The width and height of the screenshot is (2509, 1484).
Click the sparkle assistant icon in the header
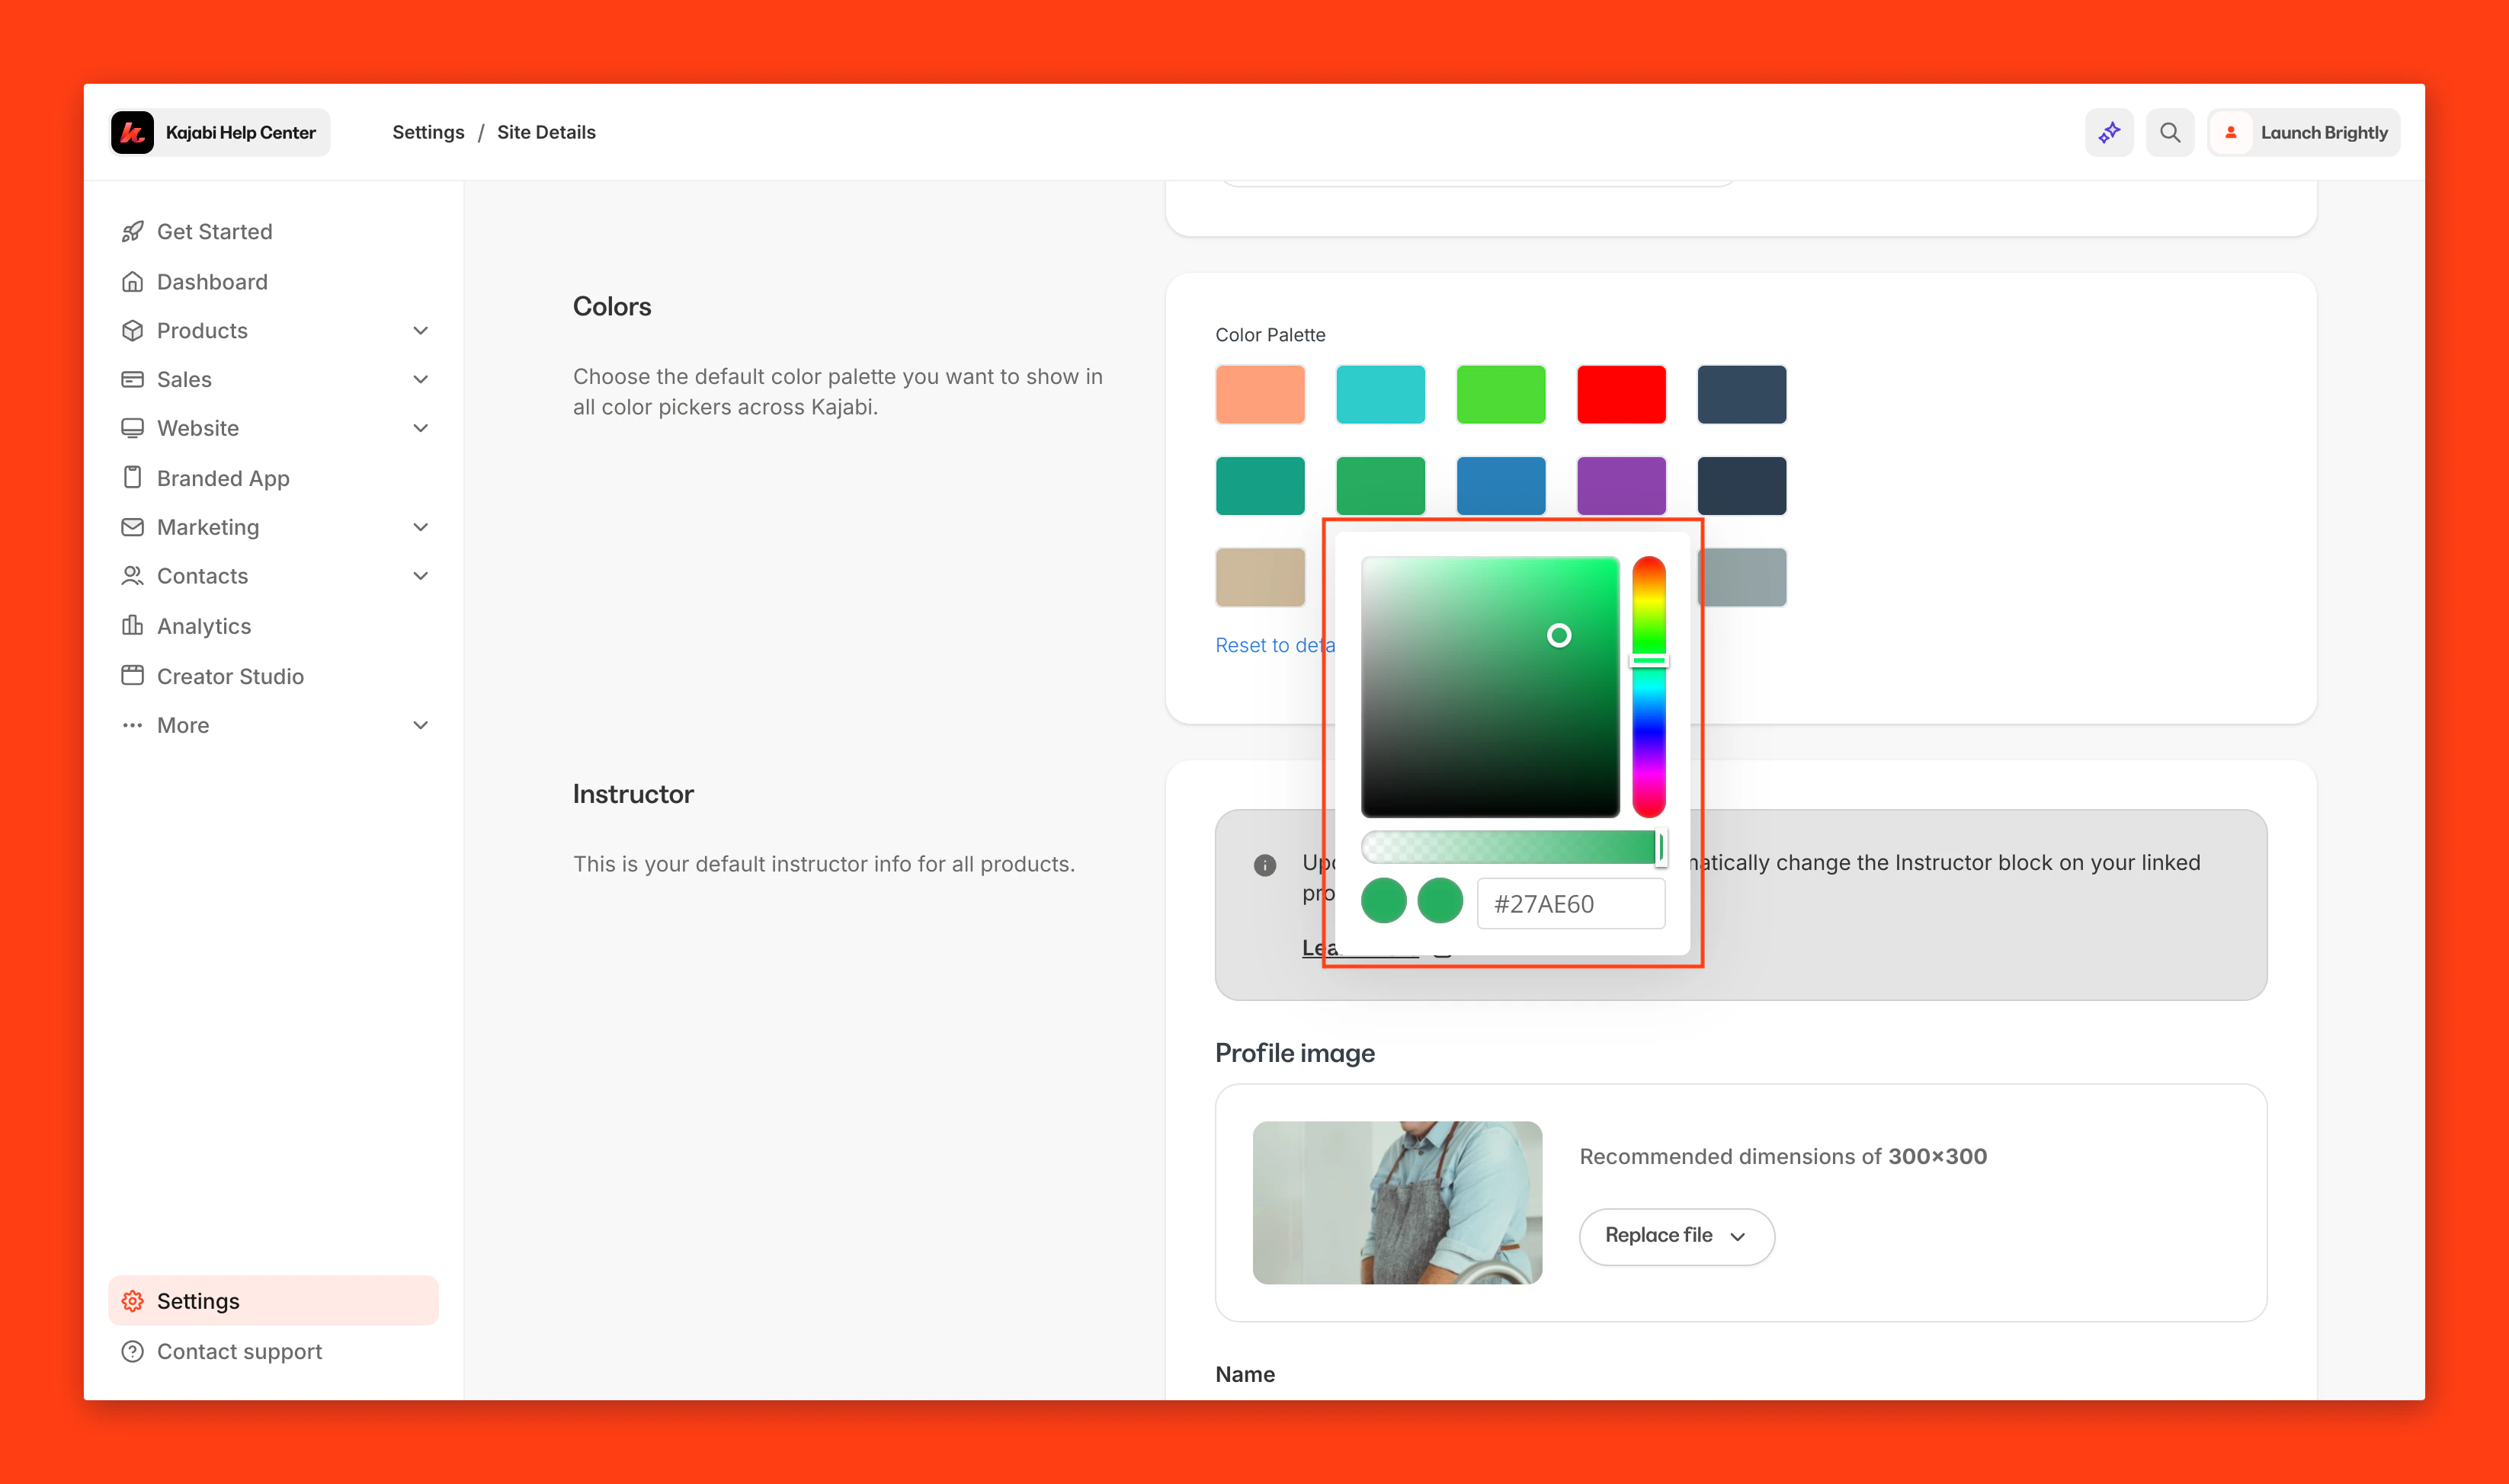tap(2109, 131)
